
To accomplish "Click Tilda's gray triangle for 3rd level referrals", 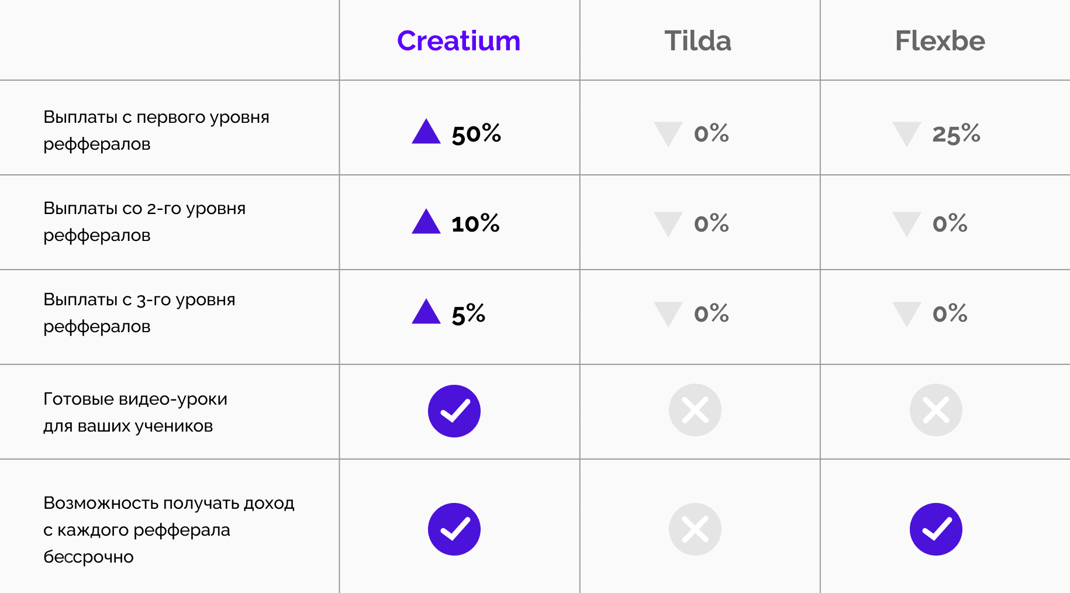I will (x=668, y=312).
